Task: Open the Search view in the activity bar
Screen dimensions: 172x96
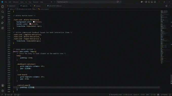Action: (3, 12)
